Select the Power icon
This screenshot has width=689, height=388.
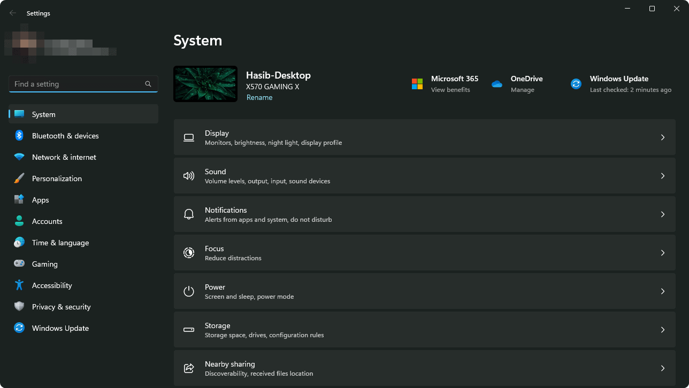coord(189,291)
